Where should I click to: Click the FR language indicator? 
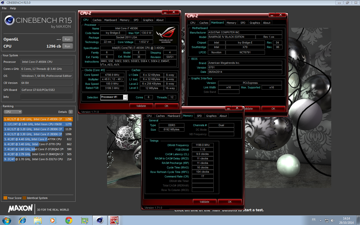[314, 220]
